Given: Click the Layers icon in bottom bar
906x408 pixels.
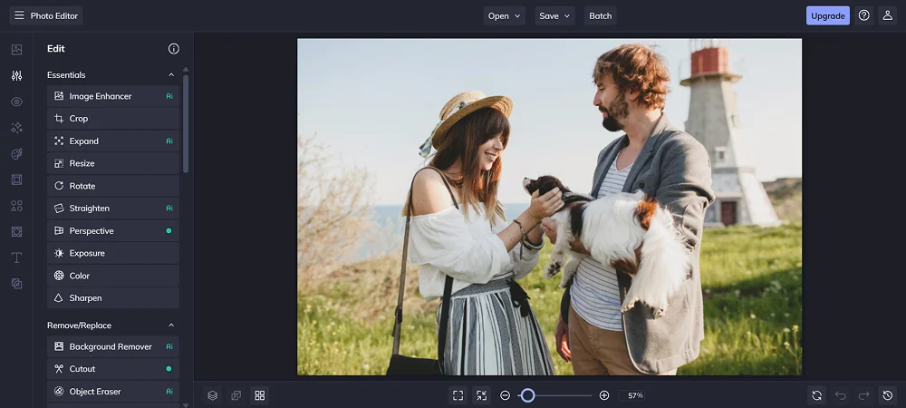Looking at the screenshot, I should coord(212,395).
